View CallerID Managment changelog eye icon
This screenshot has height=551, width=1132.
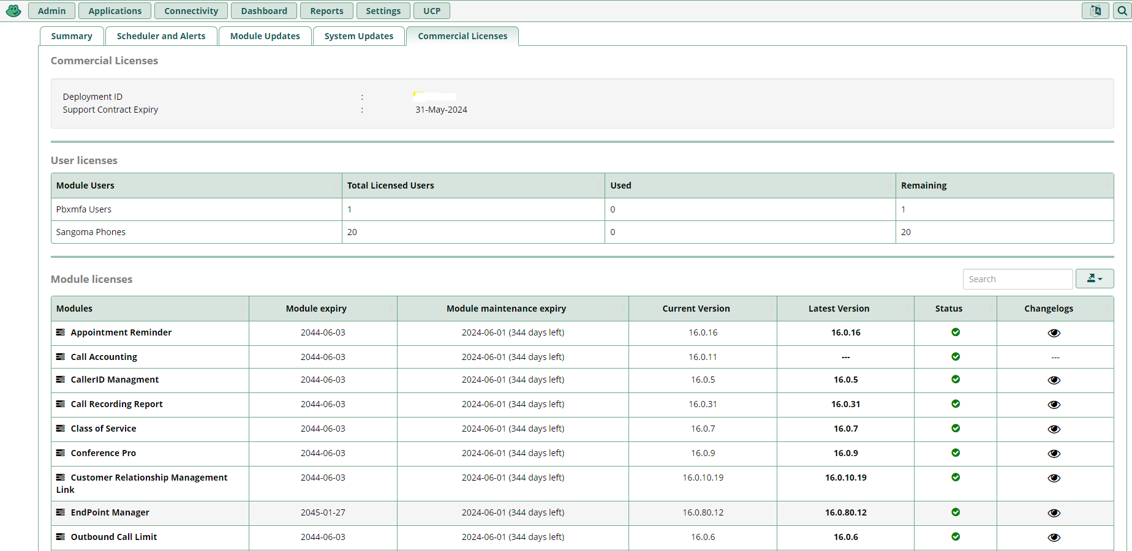click(x=1054, y=380)
